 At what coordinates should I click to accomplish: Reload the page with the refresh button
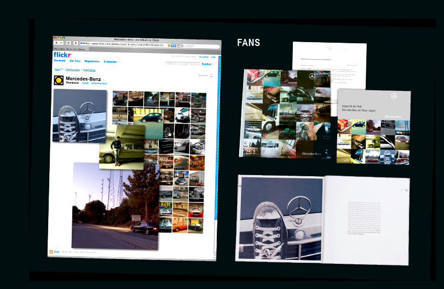68,43
